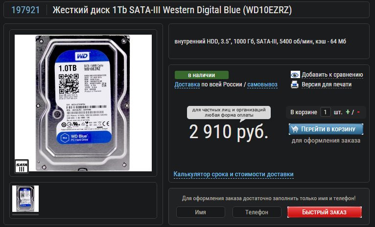Click Добавить к сравнению link

tap(332, 75)
